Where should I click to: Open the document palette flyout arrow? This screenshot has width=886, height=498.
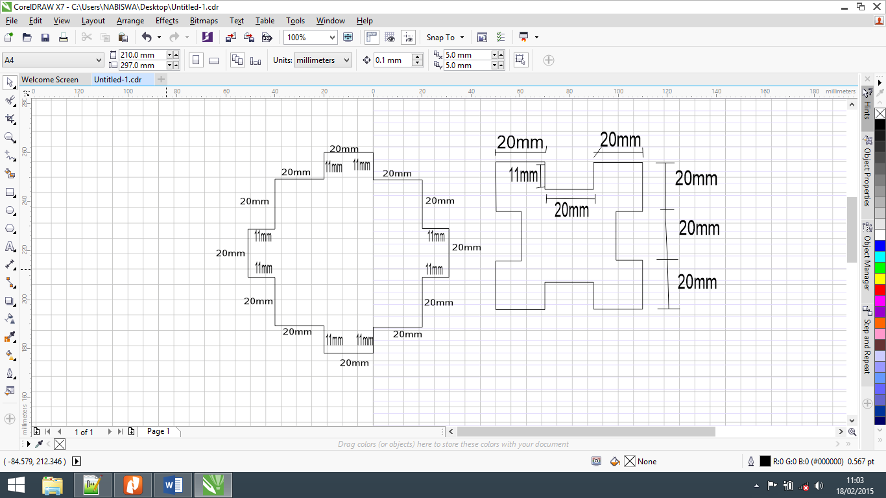(28, 444)
